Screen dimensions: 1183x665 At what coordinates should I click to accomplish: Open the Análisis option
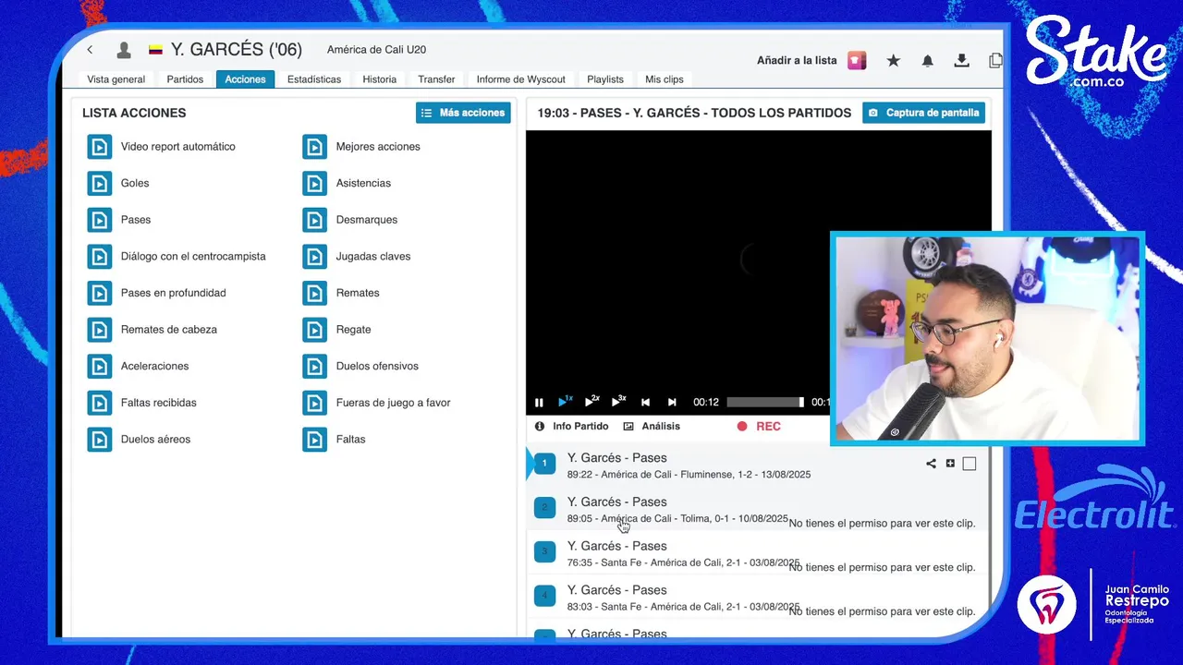pos(652,427)
